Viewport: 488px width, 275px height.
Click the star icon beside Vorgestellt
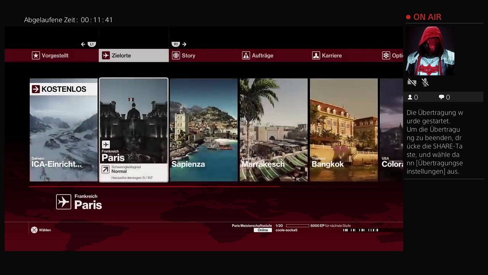click(x=36, y=56)
